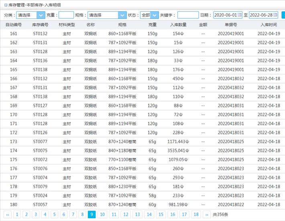Screen dimensions: 285x221
Task: Open calendar icon for end date 2022-06-28
Action: tap(275, 15)
